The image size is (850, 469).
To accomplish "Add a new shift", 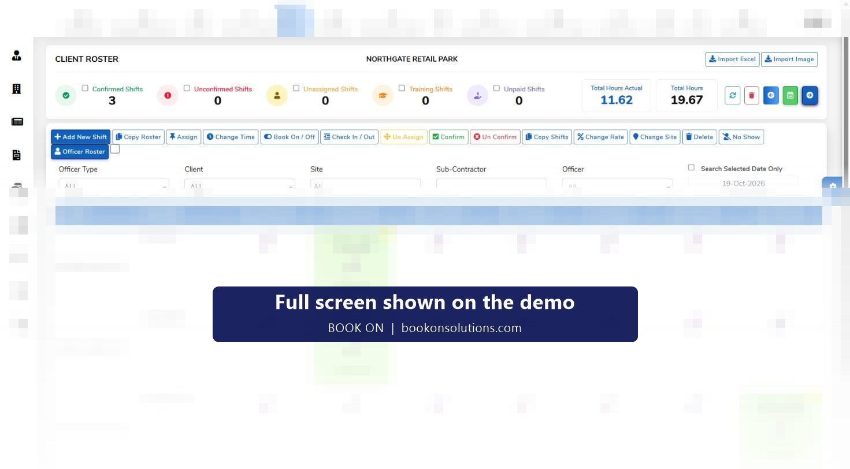I will pos(80,137).
